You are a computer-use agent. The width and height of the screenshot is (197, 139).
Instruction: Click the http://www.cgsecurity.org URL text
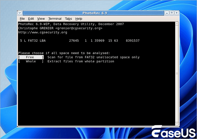pos(43,32)
